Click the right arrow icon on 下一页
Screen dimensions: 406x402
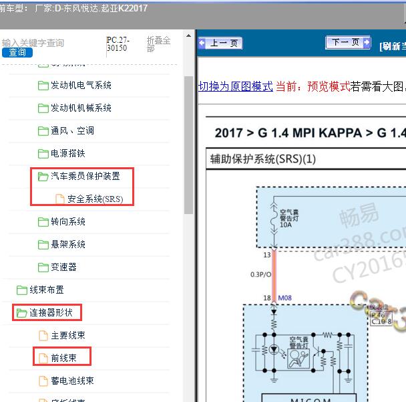(367, 42)
